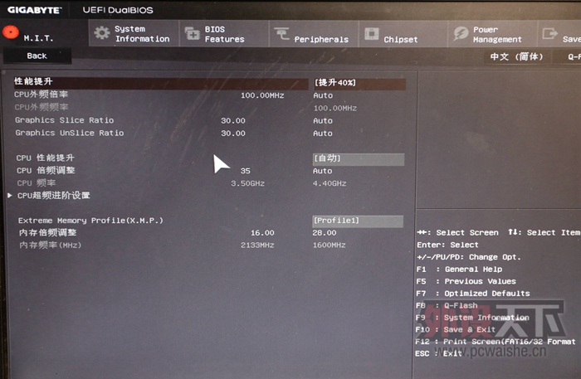Viewport: 581px width, 379px height.
Task: Click the Graphics UnSlice Ratio Auto value
Action: tap(323, 134)
